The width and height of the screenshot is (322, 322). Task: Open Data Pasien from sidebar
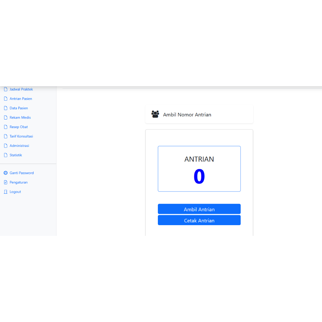click(19, 108)
